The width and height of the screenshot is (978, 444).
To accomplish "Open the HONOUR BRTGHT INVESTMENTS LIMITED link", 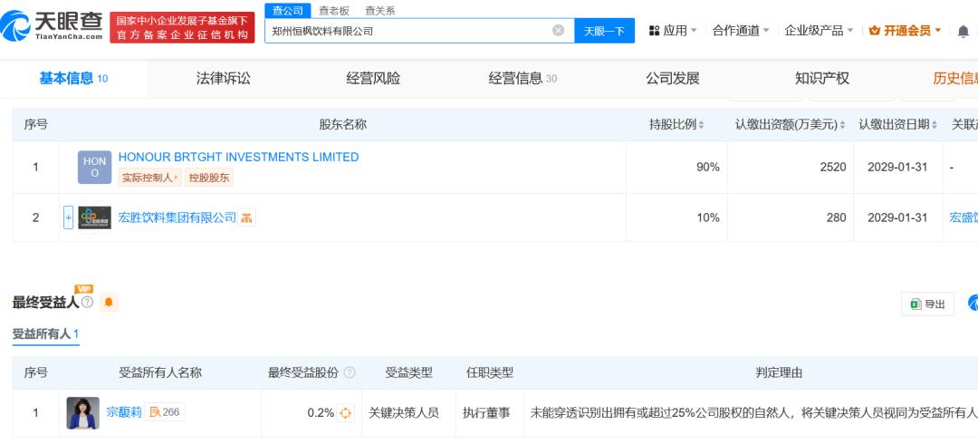I will 238,158.
